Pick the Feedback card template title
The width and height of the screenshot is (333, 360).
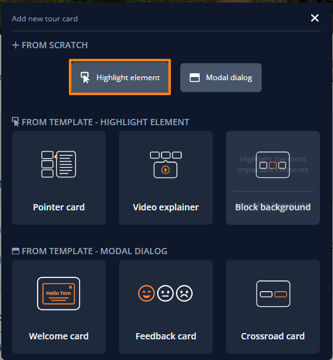coord(166,336)
